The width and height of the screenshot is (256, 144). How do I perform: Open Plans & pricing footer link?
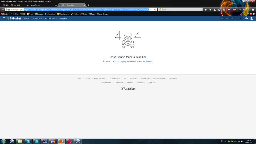pyautogui.click(x=100, y=78)
